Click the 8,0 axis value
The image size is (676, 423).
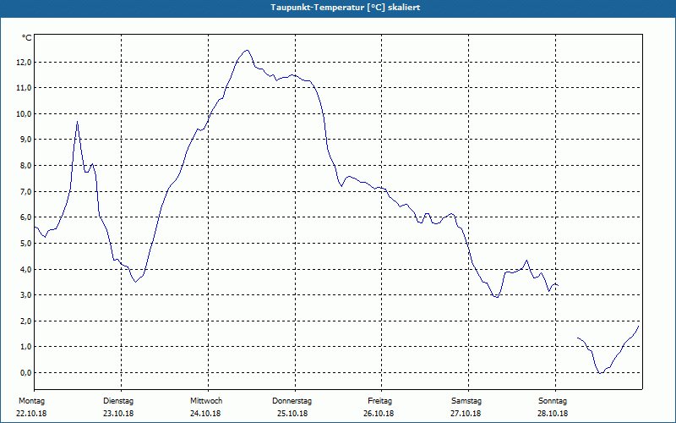click(25, 166)
